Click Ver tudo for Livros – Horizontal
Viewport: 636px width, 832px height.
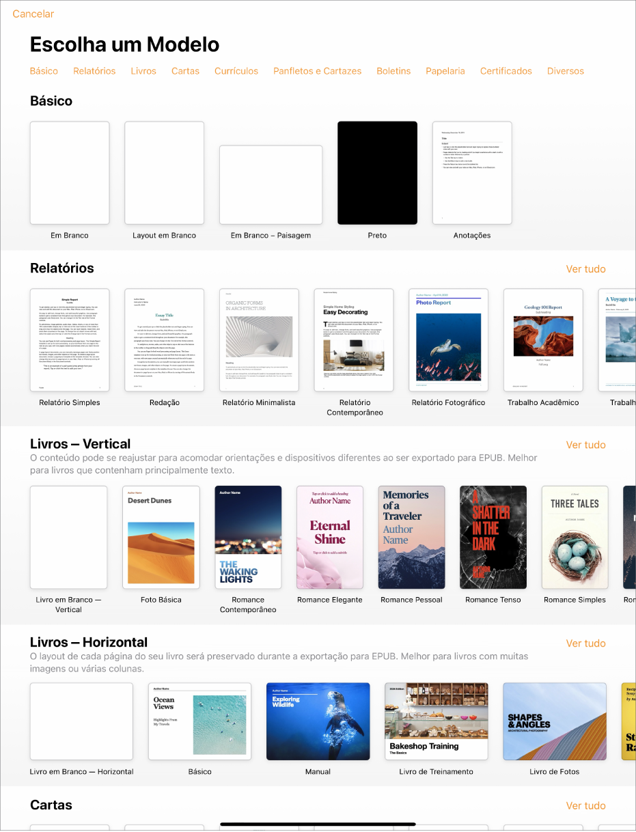(586, 643)
